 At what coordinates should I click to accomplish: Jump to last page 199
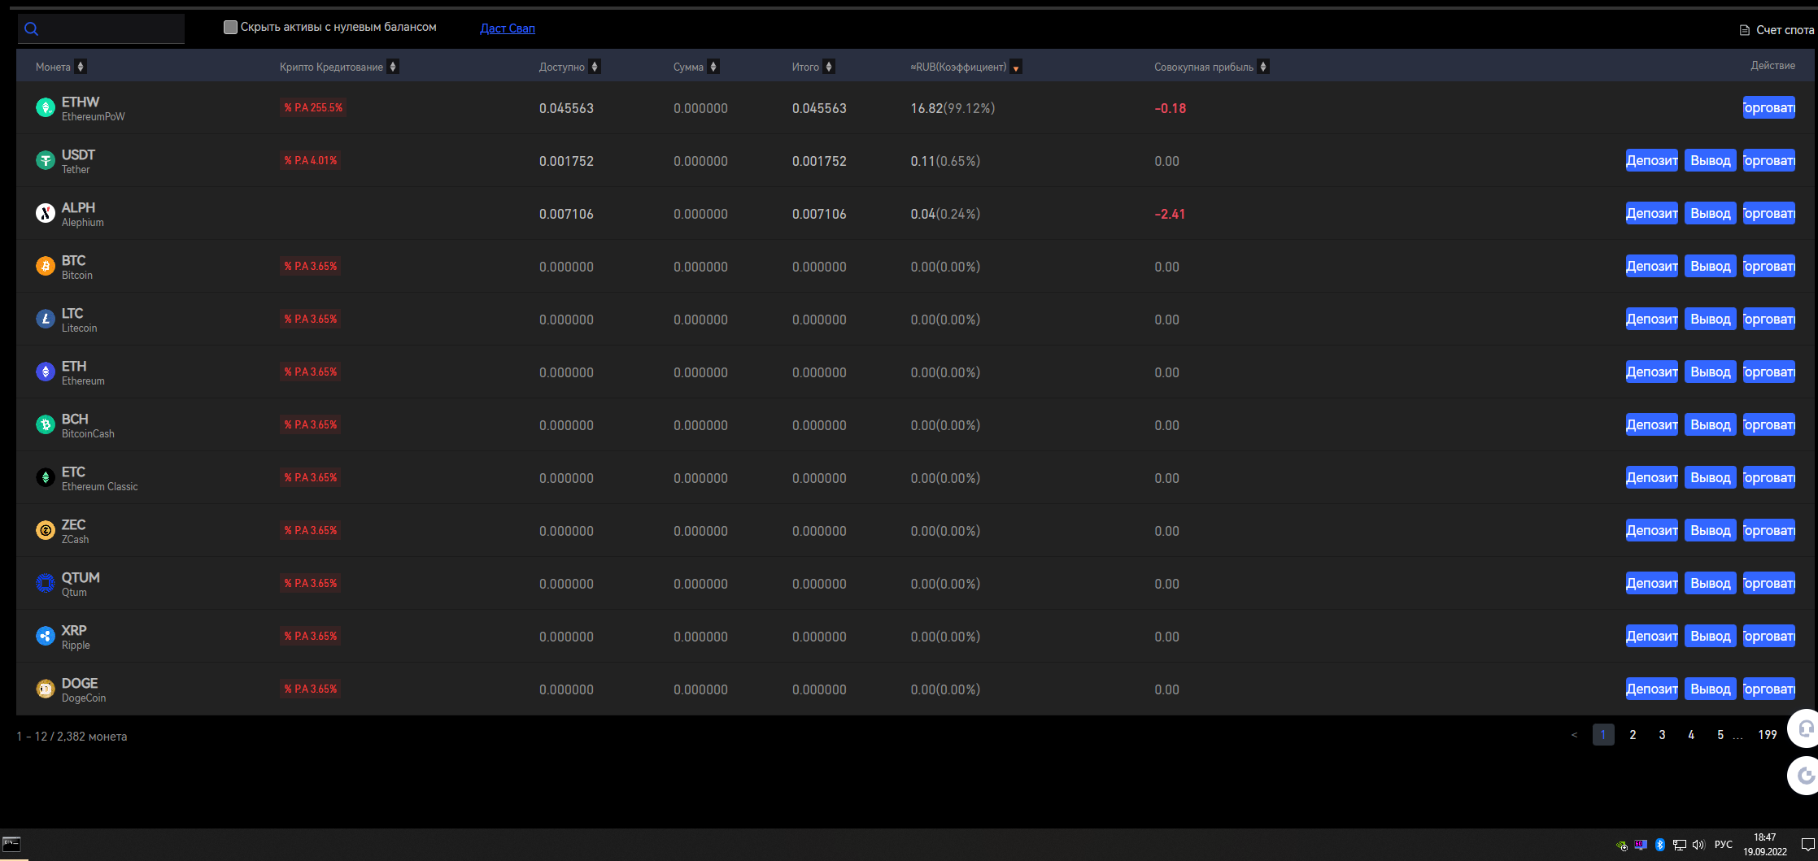click(x=1768, y=735)
